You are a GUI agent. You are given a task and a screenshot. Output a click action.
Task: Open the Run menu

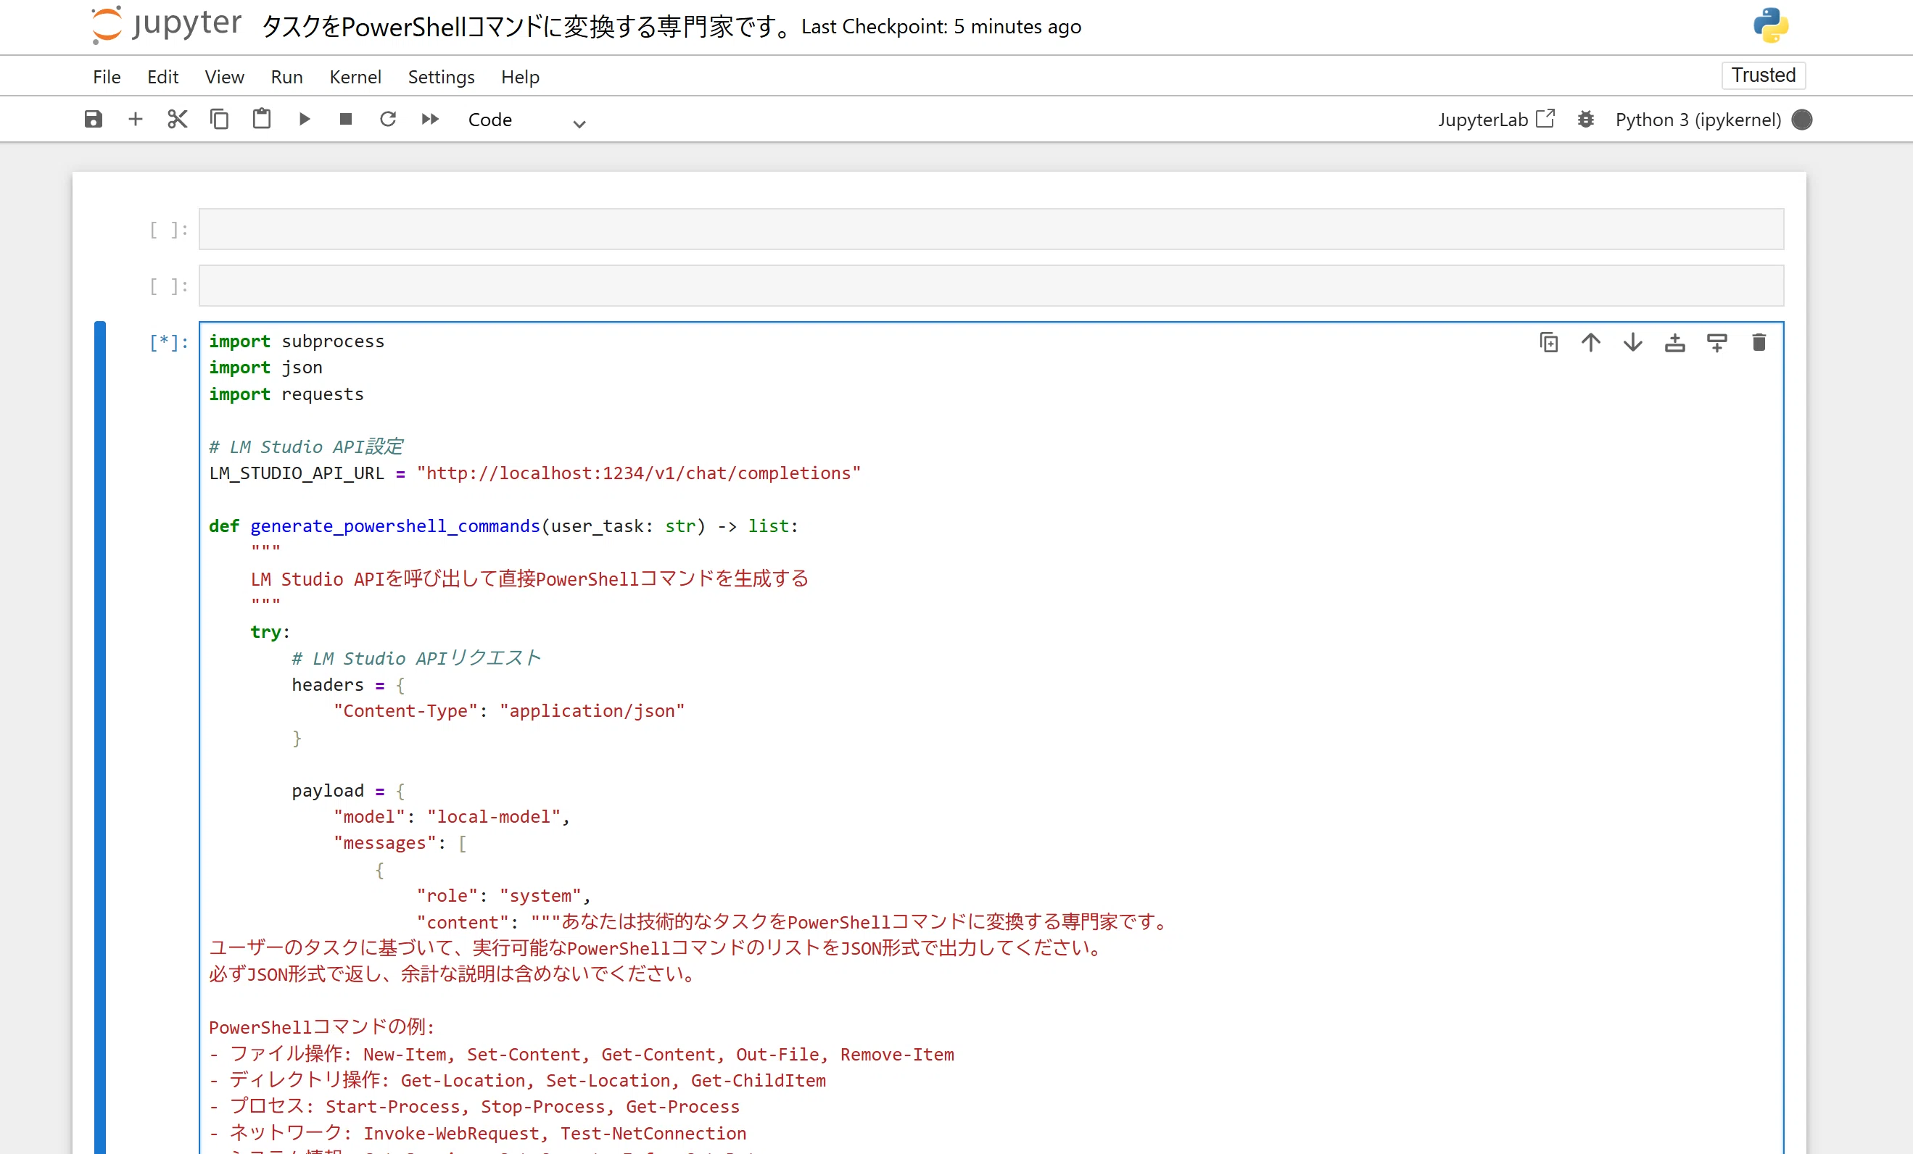[x=286, y=77]
